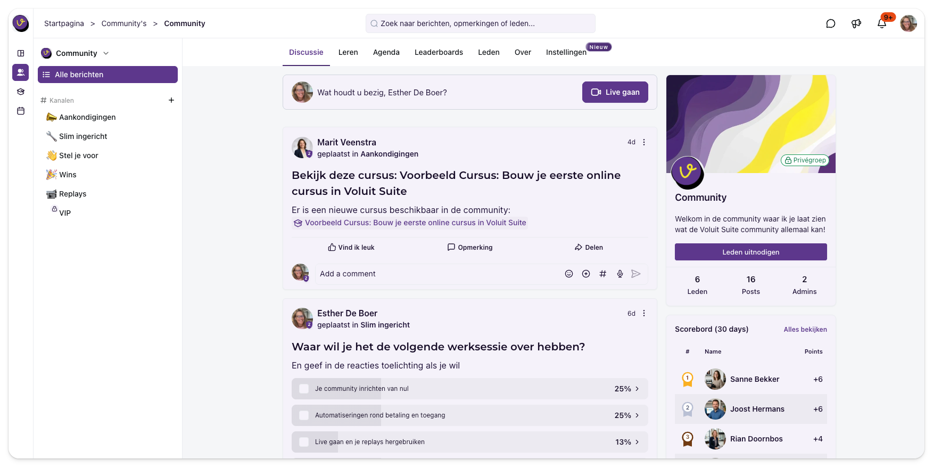Switch to the Discussie tab

[x=306, y=52]
